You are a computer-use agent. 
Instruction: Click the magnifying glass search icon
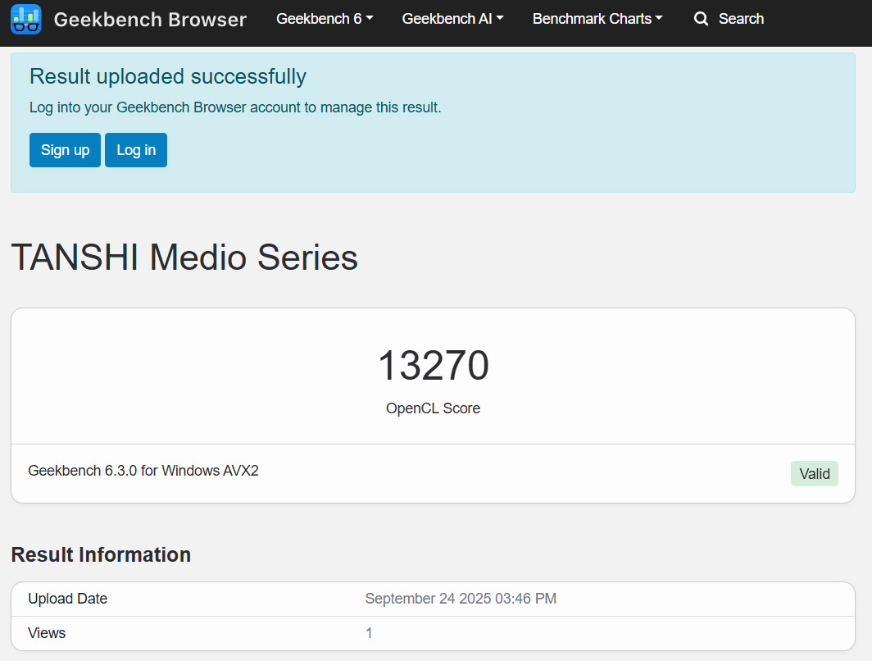tap(701, 19)
